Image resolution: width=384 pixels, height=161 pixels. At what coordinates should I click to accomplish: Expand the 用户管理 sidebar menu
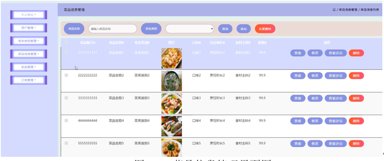(x=29, y=28)
